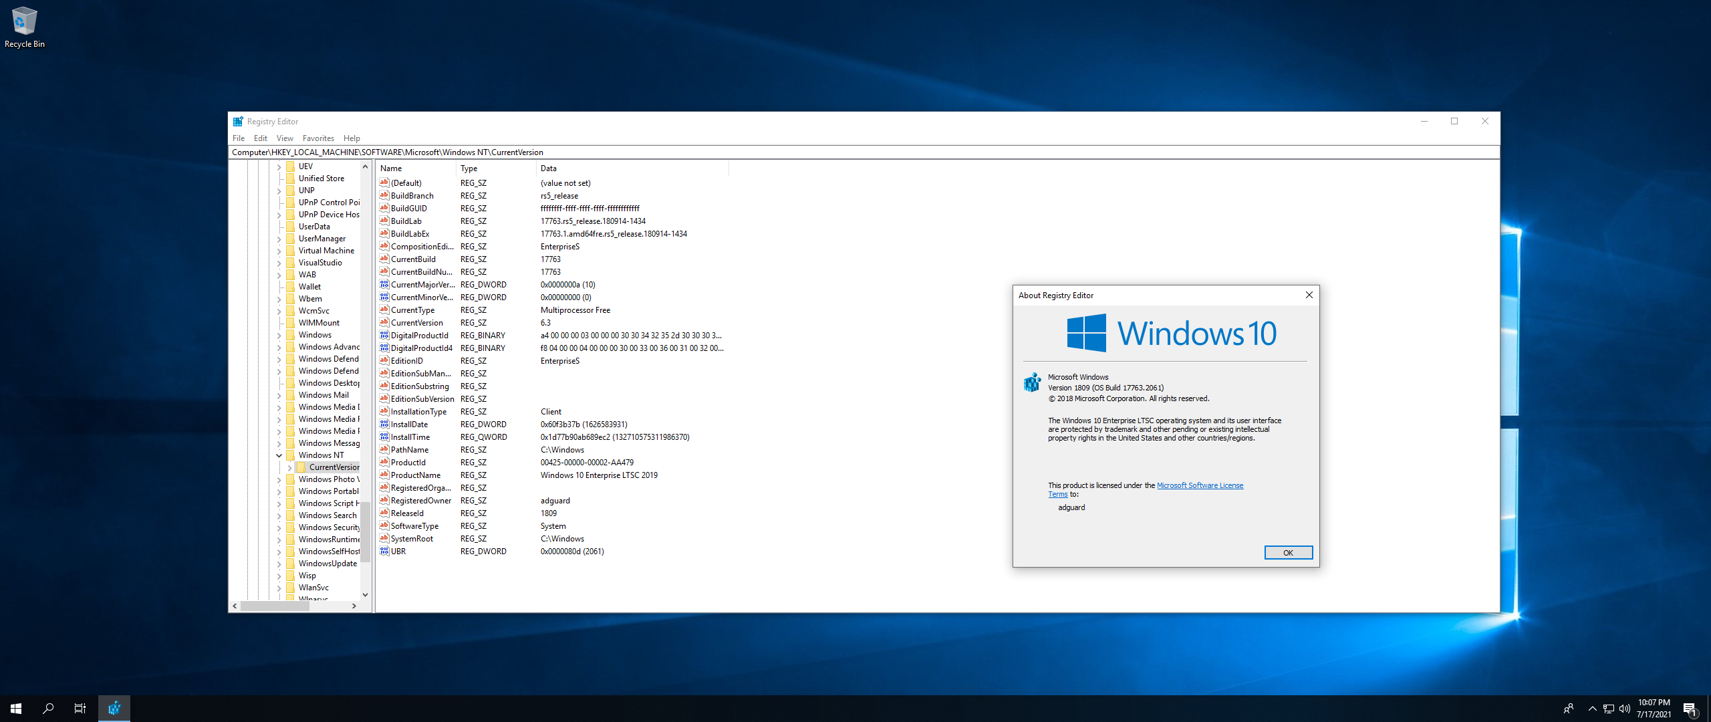Click the folder icon of UserData key
Screen dimensions: 1711x722
pos(291,227)
